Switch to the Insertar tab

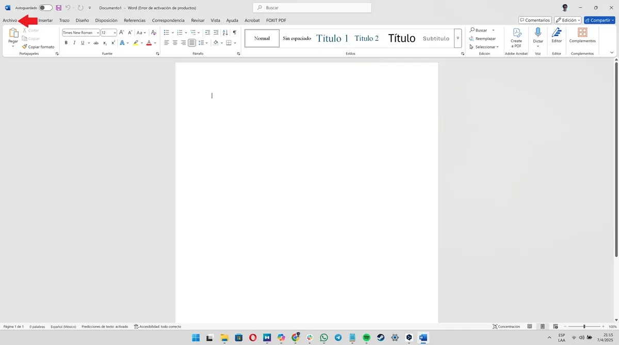click(45, 20)
